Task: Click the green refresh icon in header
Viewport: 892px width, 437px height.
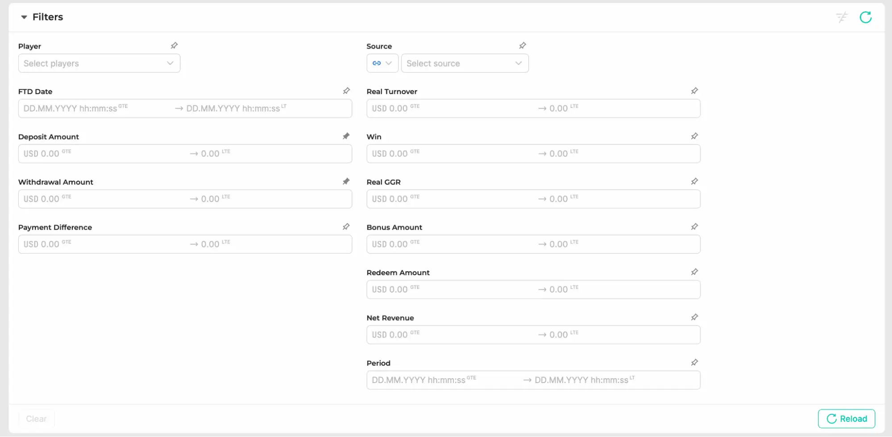Action: coord(866,17)
